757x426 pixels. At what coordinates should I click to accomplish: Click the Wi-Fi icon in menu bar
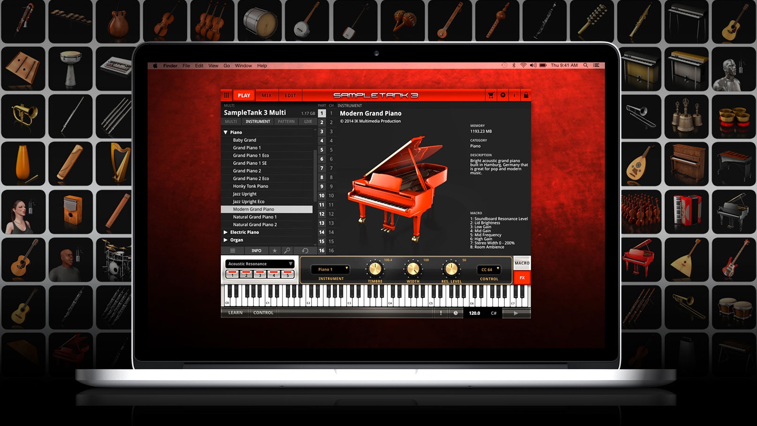(523, 65)
